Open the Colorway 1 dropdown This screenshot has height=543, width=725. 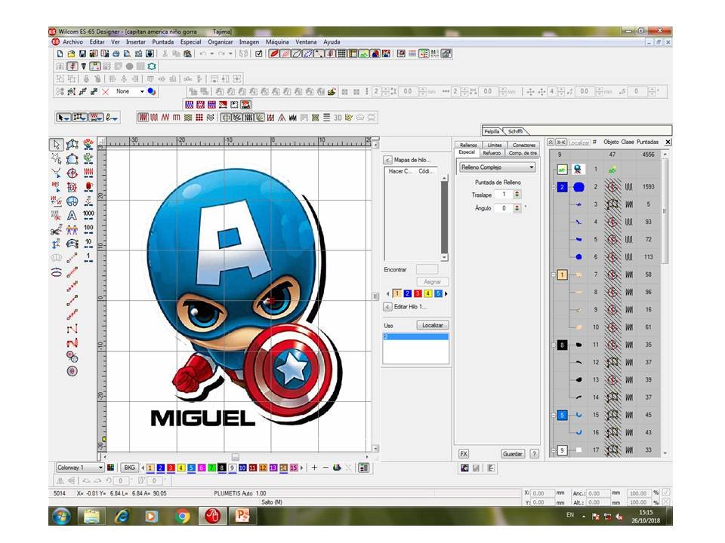(80, 468)
